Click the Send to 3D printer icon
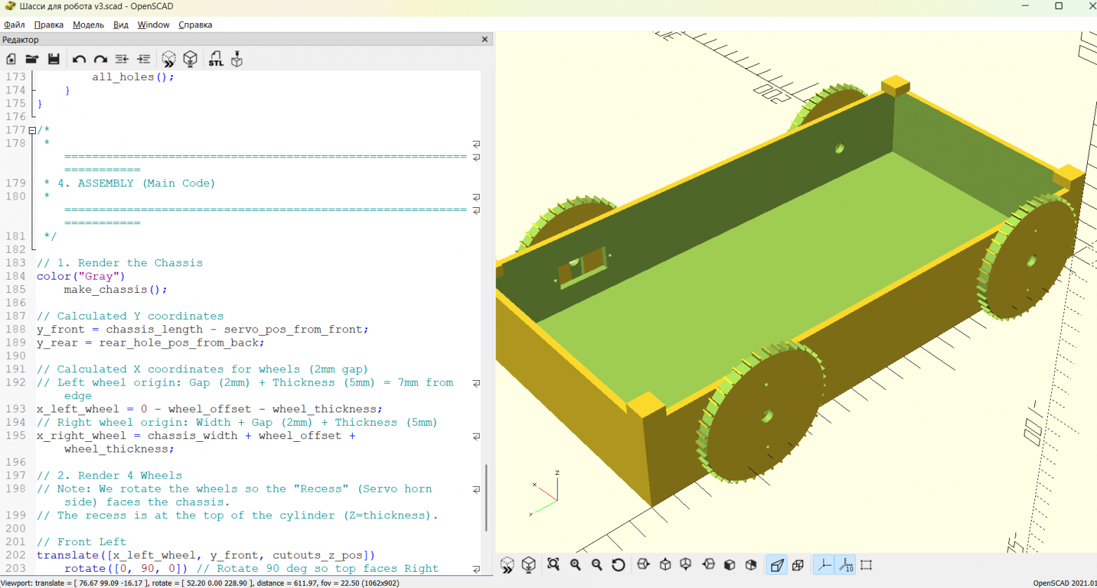This screenshot has width=1097, height=588. [237, 59]
